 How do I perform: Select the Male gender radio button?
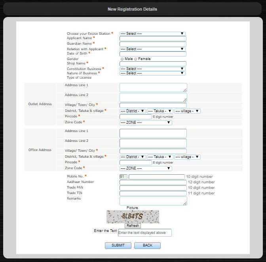click(122, 59)
